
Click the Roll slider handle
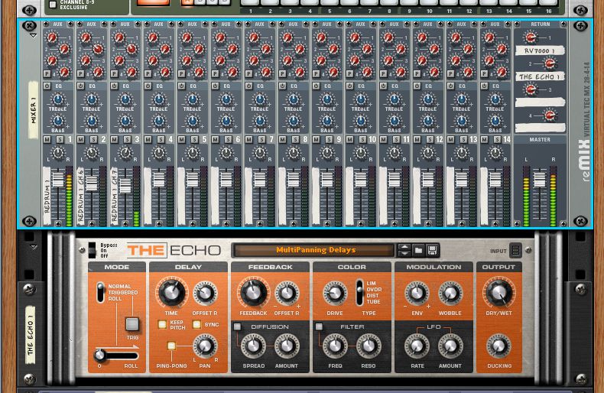coord(99,355)
